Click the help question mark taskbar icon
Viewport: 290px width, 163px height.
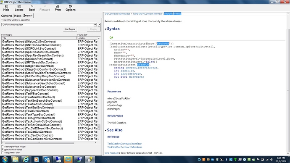coord(90,159)
